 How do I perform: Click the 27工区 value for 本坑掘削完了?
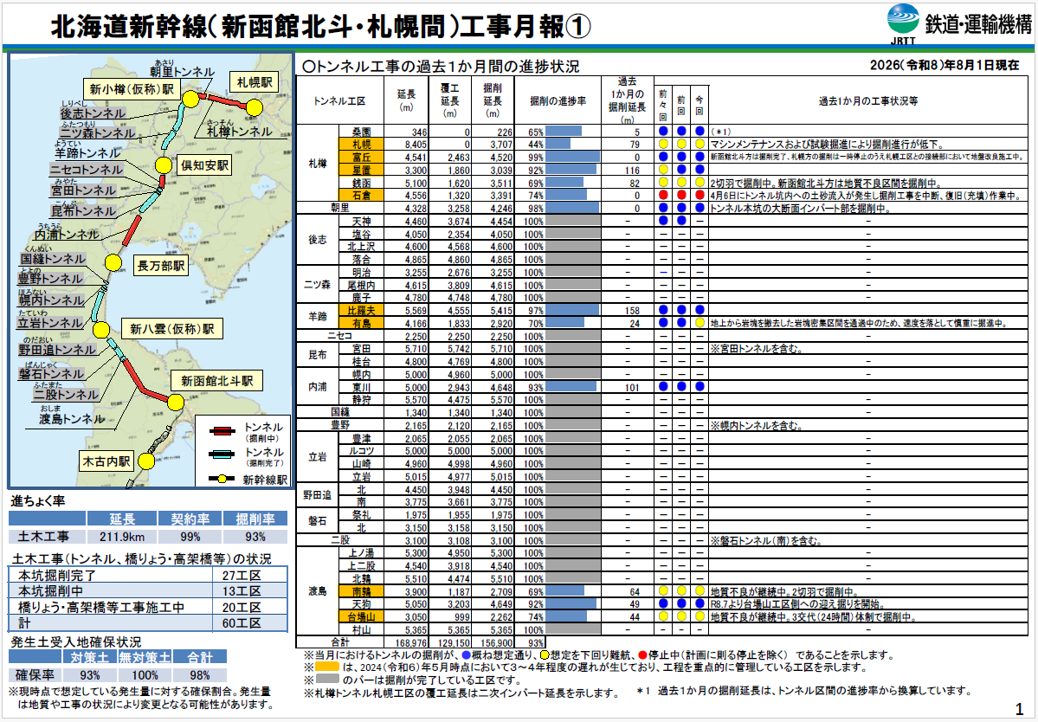[241, 575]
